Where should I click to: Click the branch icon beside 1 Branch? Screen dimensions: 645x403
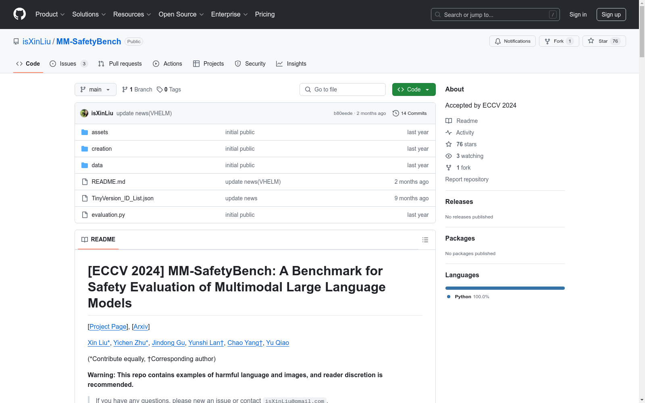[x=125, y=89]
